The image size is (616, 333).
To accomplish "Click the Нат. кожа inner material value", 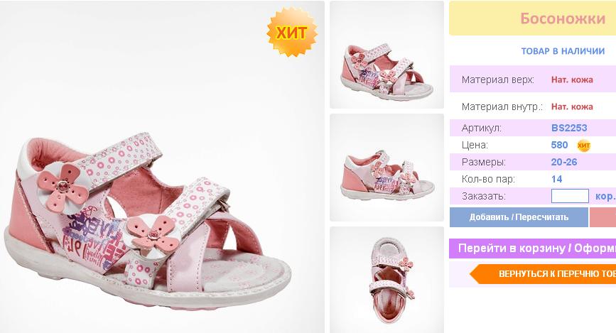I will coord(572,107).
